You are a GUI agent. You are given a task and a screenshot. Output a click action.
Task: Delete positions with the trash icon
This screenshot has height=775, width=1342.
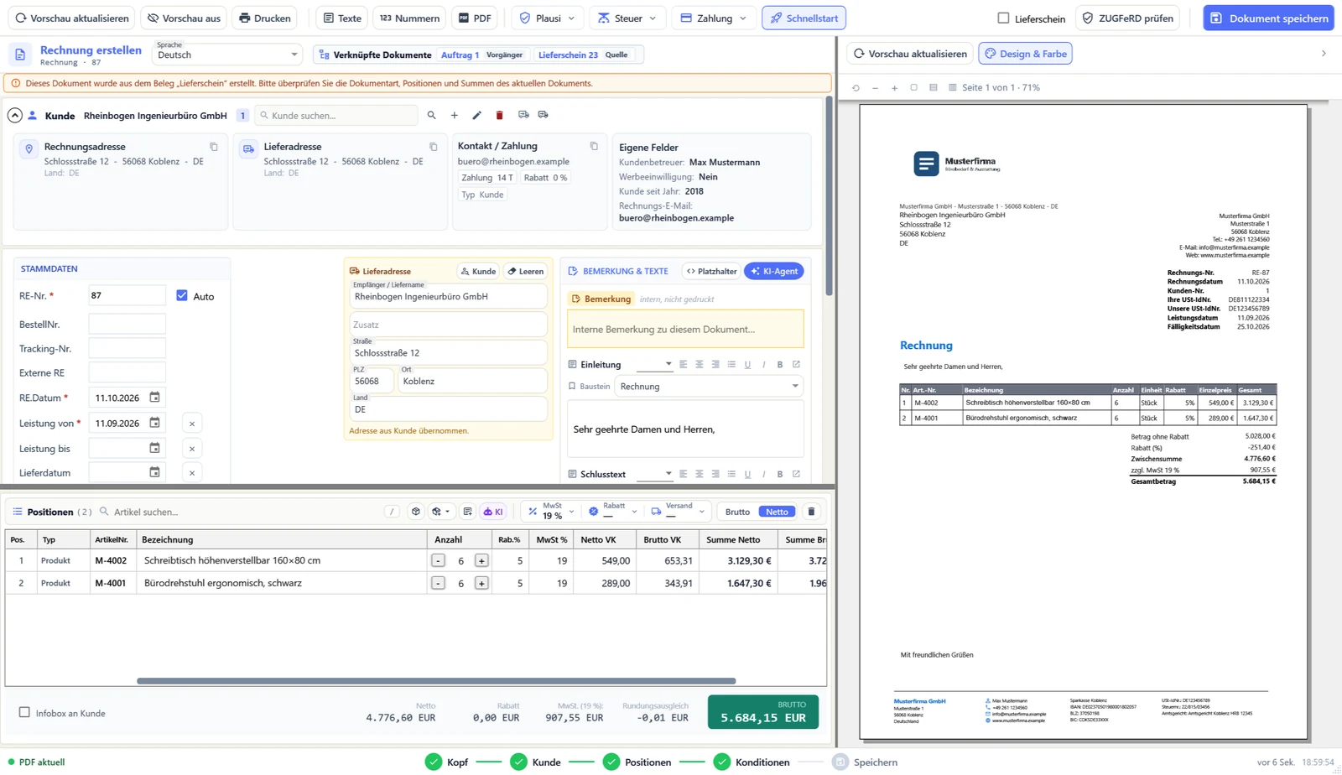[x=811, y=512]
